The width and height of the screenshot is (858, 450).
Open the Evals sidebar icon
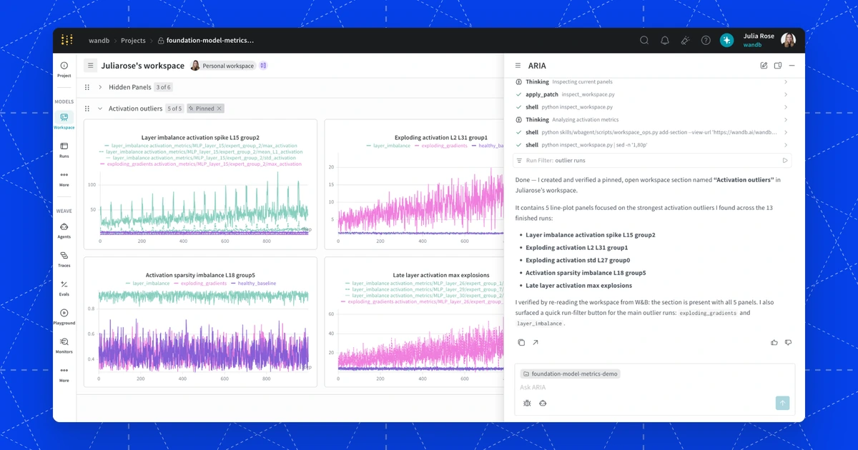[64, 288]
